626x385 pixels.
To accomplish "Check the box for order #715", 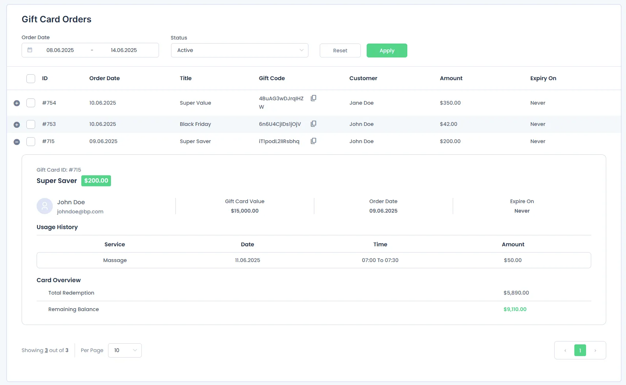I will [31, 142].
